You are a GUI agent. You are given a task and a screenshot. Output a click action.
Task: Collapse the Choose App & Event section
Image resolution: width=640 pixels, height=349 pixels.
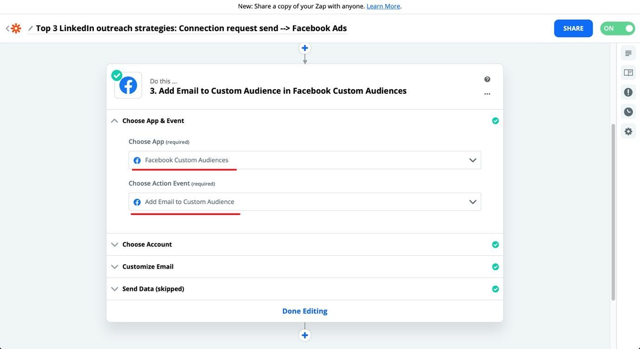click(114, 121)
